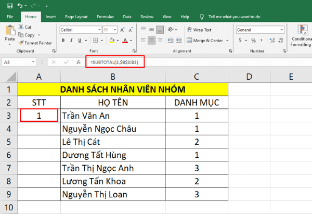The height and width of the screenshot is (214, 312).
Task: Switch to the Formulas tab
Action: pos(105,17)
